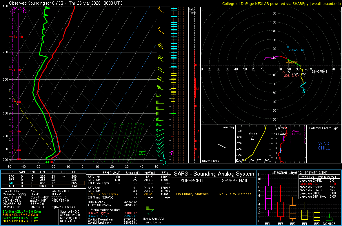
Task: Click the SFC-6km shear row
Action: pos(129,188)
